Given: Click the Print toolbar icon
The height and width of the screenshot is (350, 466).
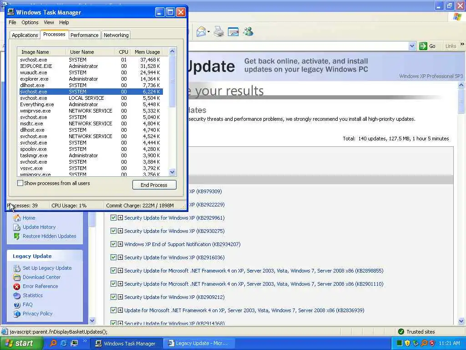Looking at the screenshot, I should click(219, 31).
